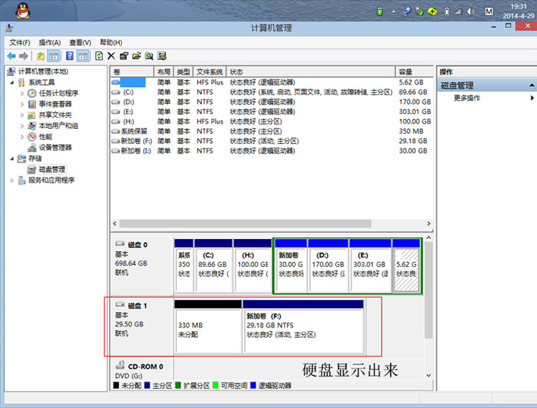Open the 文件(F) menu
The image size is (537, 408).
click(x=19, y=42)
